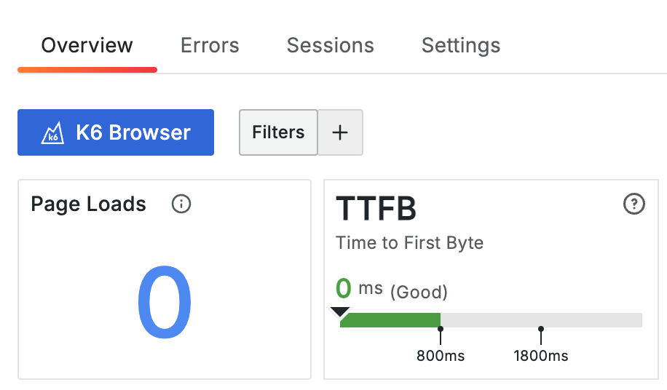This screenshot has height=390, width=667.
Task: Click the 1800ms threshold label
Action: click(x=541, y=356)
